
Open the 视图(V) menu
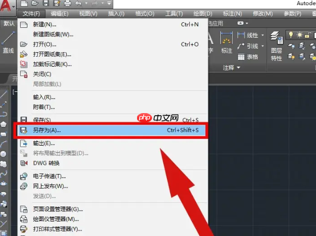pos(88,13)
